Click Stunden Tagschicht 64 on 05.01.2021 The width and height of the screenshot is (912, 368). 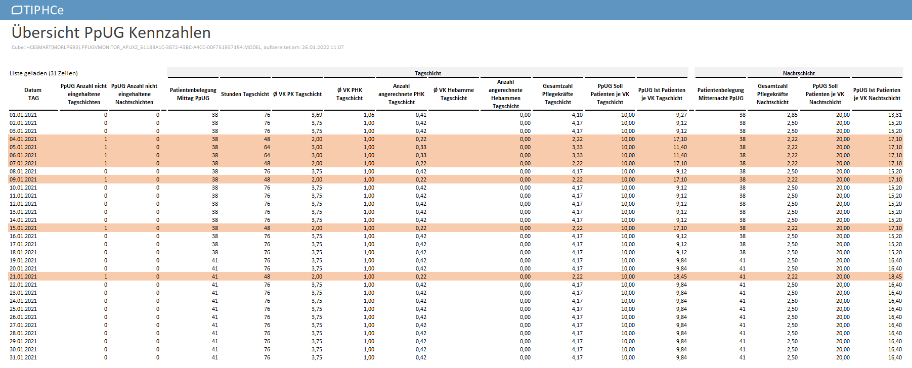click(x=267, y=147)
